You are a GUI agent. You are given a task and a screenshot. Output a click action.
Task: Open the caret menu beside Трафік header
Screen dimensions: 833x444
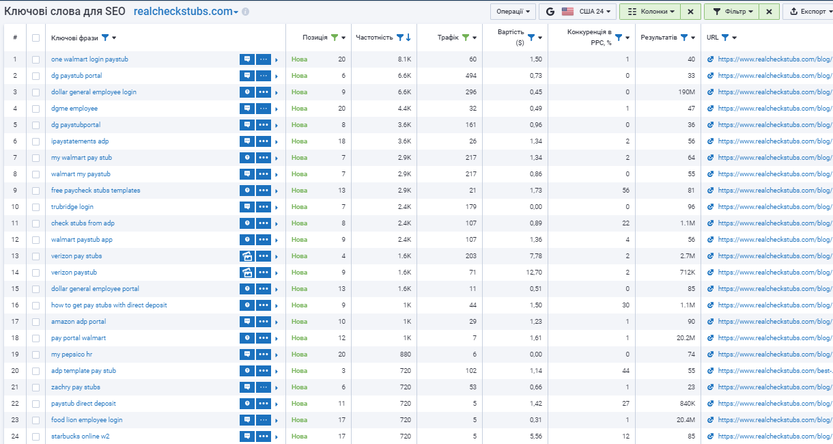[475, 38]
